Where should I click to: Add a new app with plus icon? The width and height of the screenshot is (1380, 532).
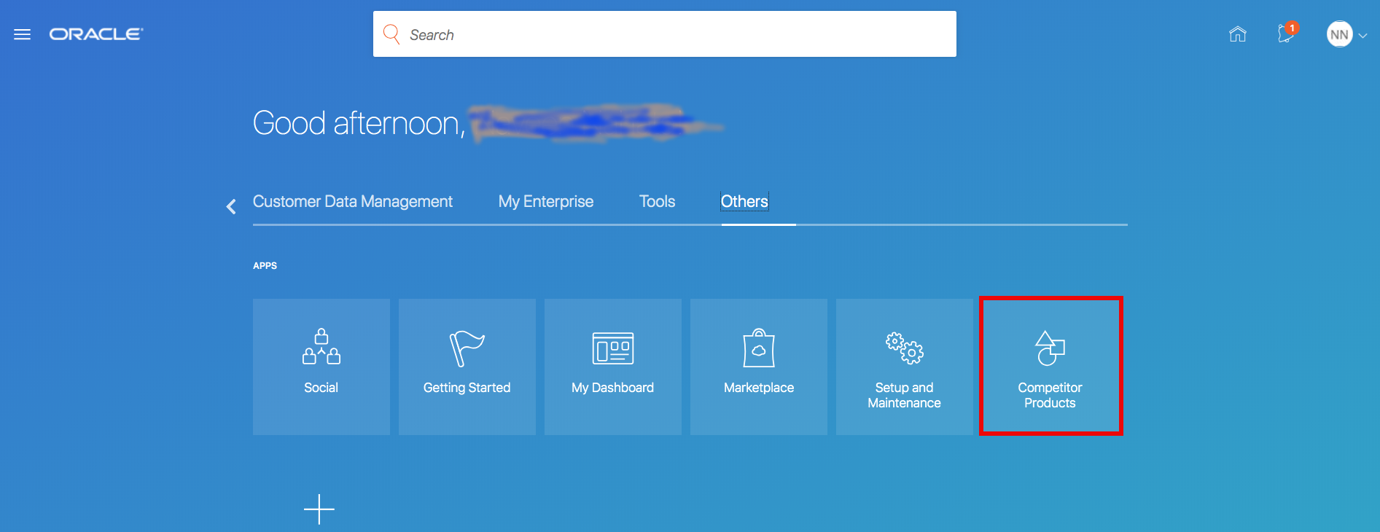(319, 509)
